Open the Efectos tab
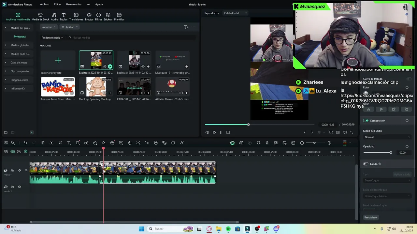Screen dimensions: 417x234 click(x=89, y=17)
